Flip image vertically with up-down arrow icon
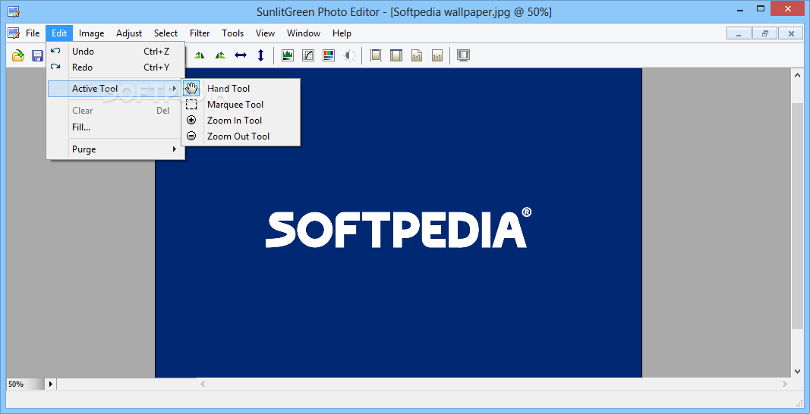Screen dimensions: 810x414 pos(261,55)
